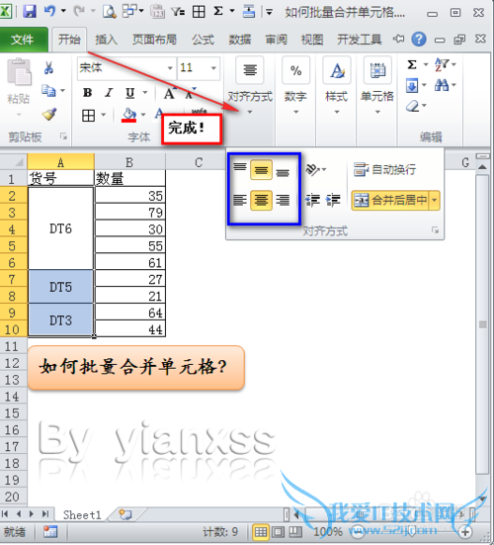The height and width of the screenshot is (545, 494).
Task: Click the increase indent icon
Action: click(333, 200)
